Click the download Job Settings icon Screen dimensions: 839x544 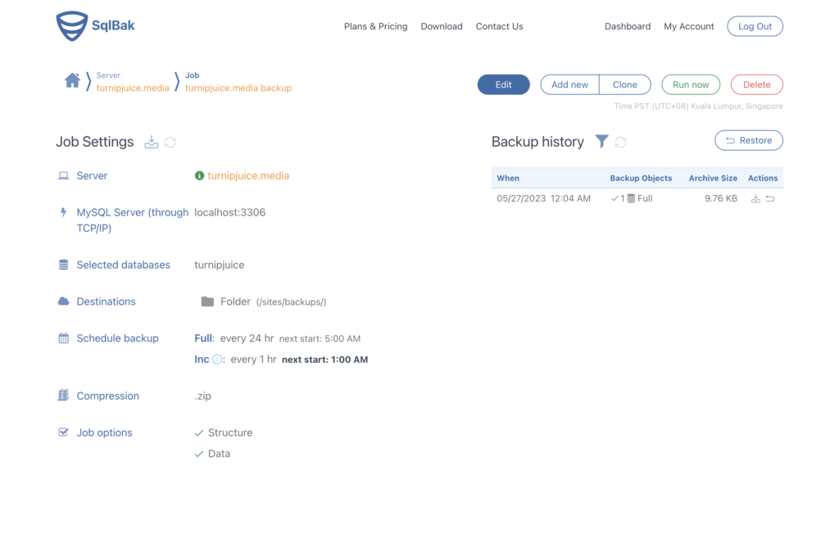coord(152,142)
